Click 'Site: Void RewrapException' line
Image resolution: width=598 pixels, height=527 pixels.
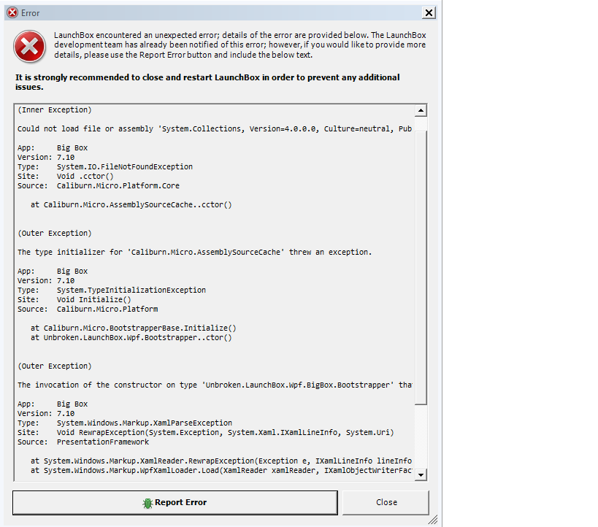pyautogui.click(x=206, y=432)
